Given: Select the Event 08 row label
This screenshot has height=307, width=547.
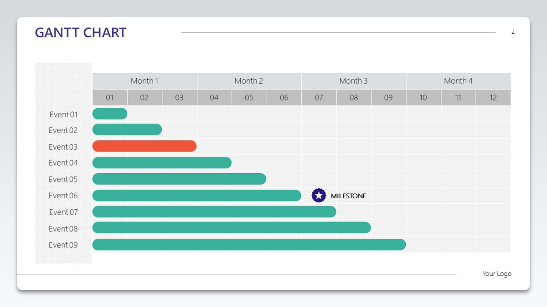Looking at the screenshot, I should [63, 229].
